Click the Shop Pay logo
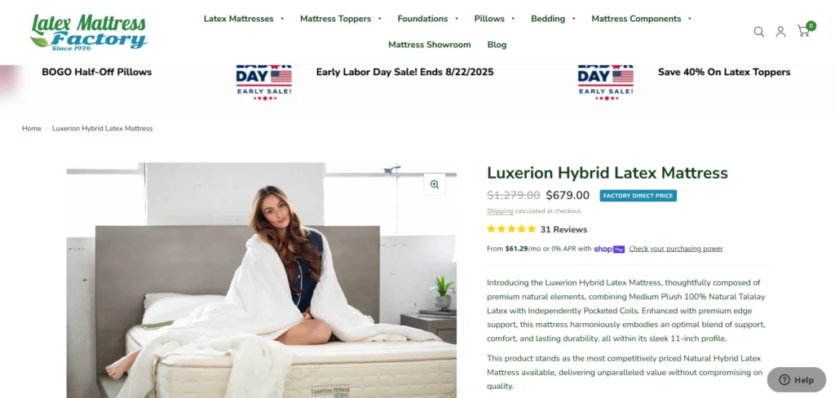The height and width of the screenshot is (398, 835). (609, 249)
